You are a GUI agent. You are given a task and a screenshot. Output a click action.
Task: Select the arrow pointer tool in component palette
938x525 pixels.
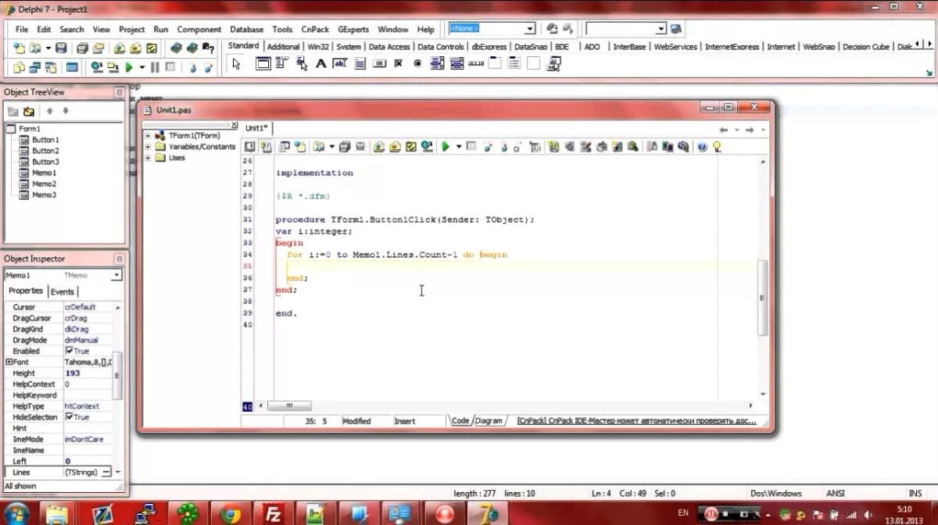tap(236, 64)
